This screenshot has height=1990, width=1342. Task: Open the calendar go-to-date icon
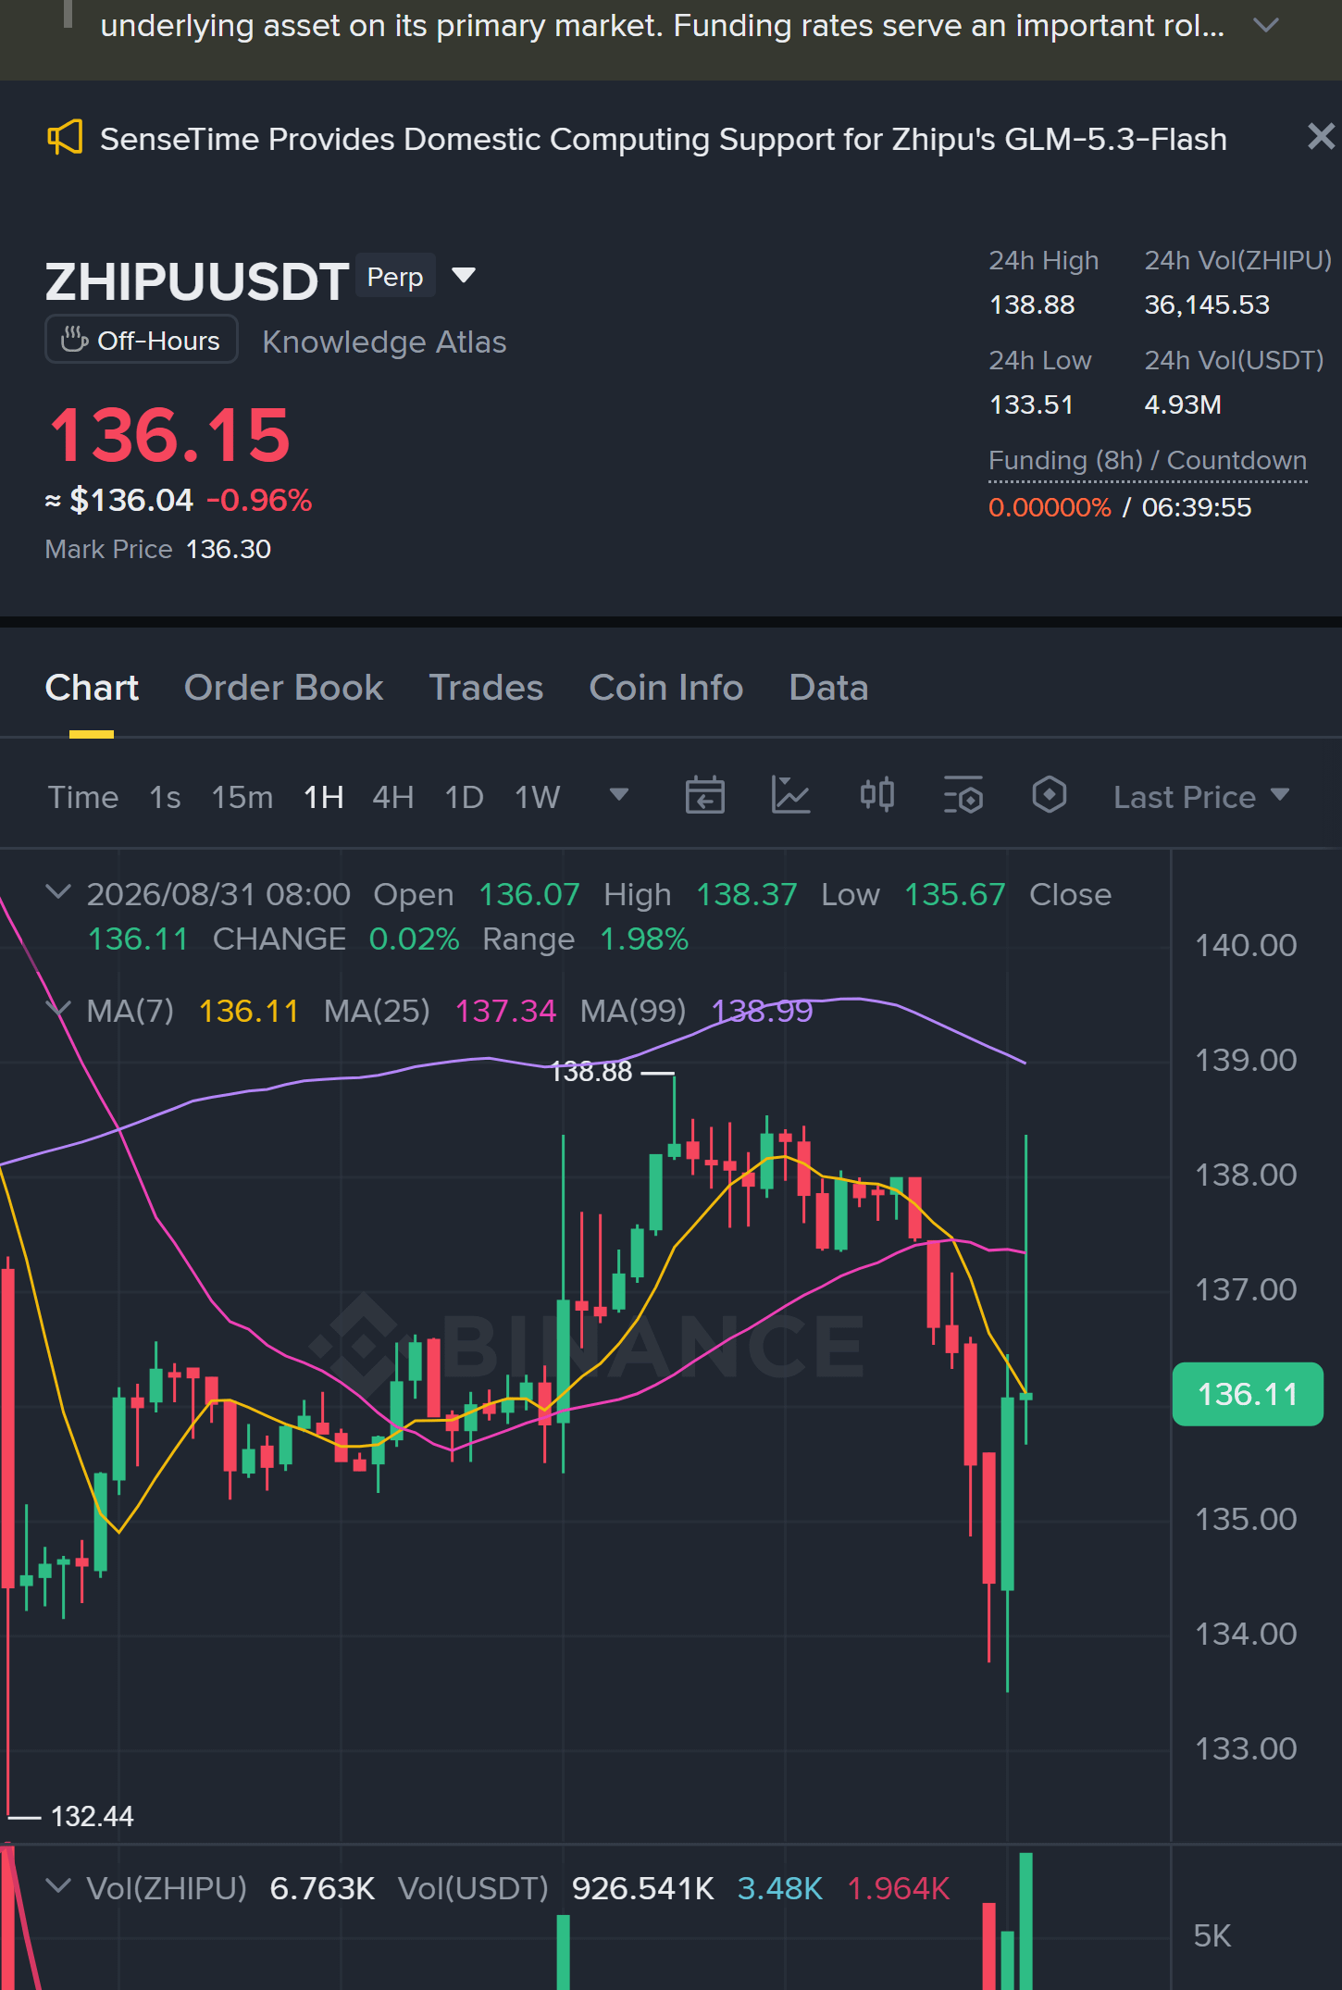pos(704,795)
